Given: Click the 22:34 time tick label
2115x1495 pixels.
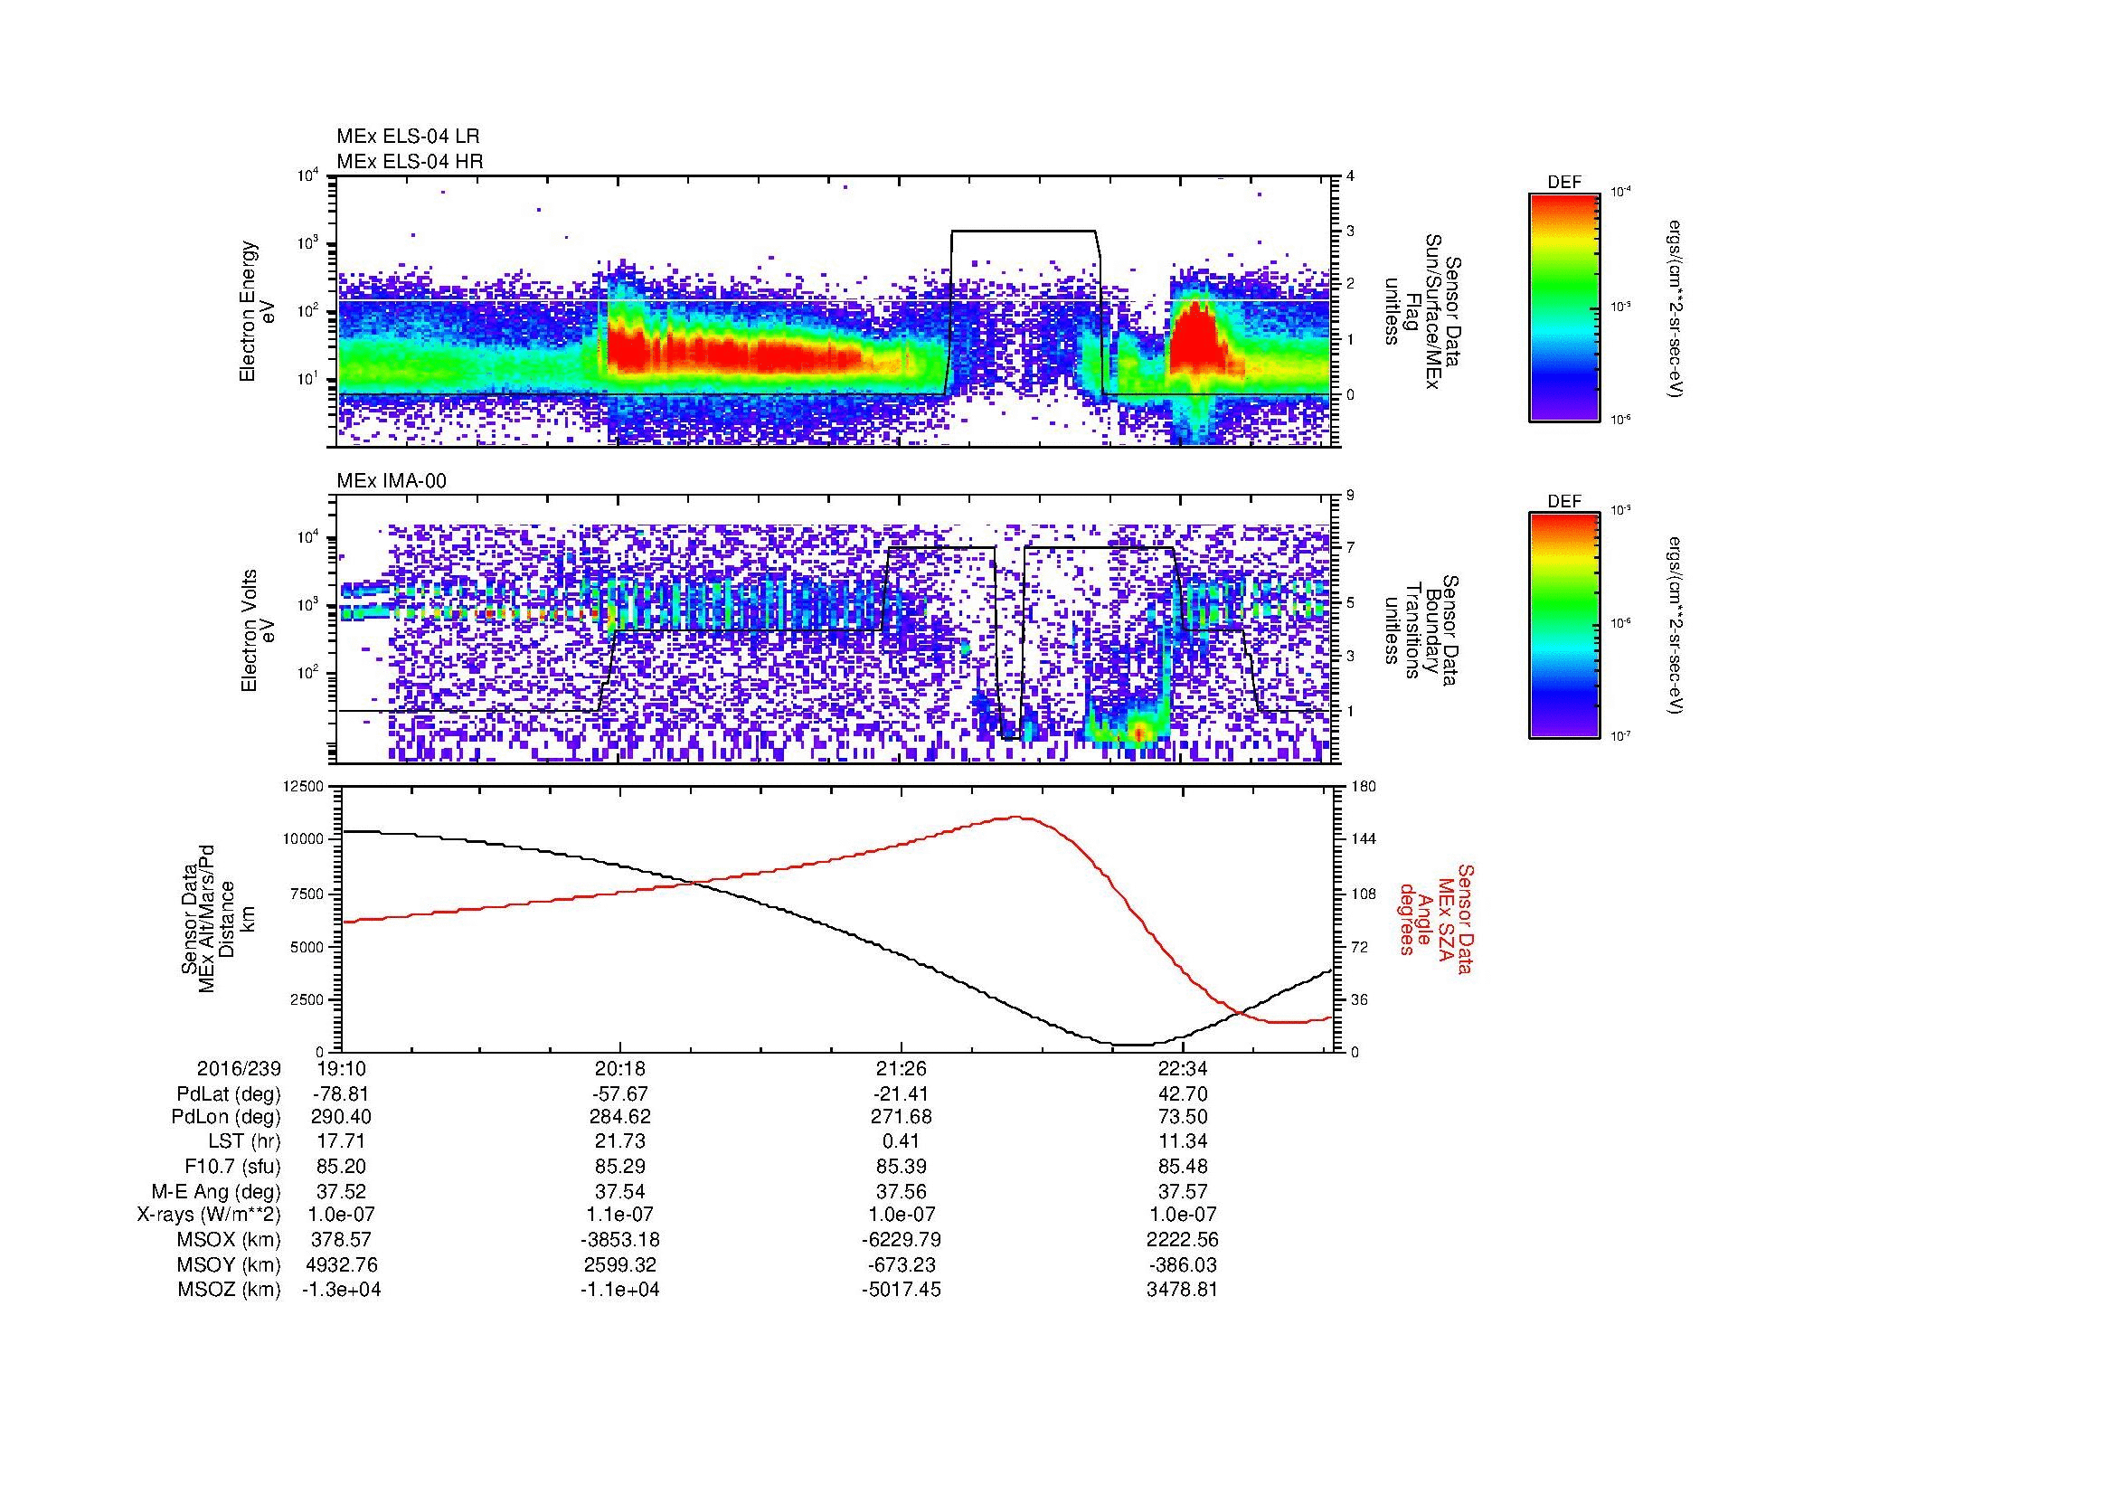Looking at the screenshot, I should (x=1183, y=1069).
